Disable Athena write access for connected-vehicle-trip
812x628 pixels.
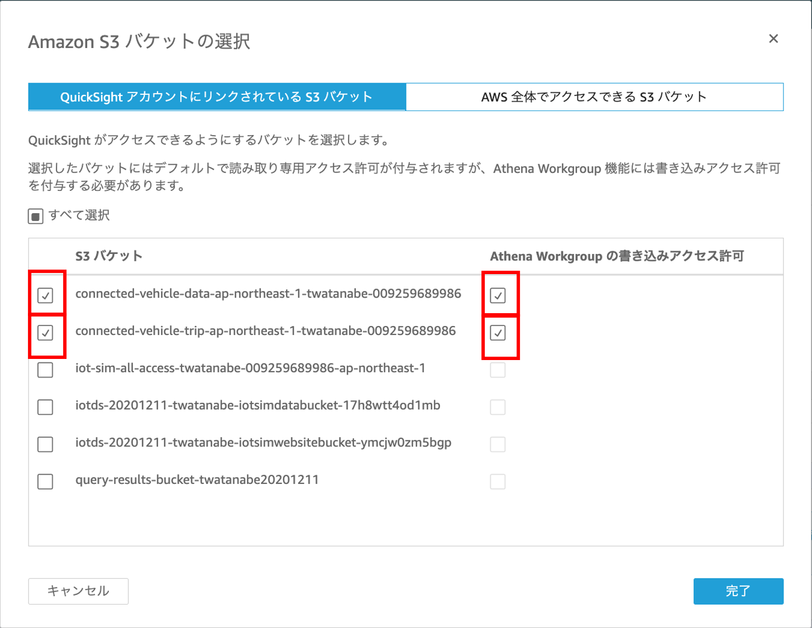click(498, 333)
